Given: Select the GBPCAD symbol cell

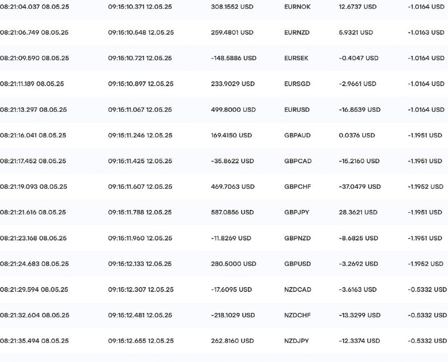Looking at the screenshot, I should coord(298,161).
